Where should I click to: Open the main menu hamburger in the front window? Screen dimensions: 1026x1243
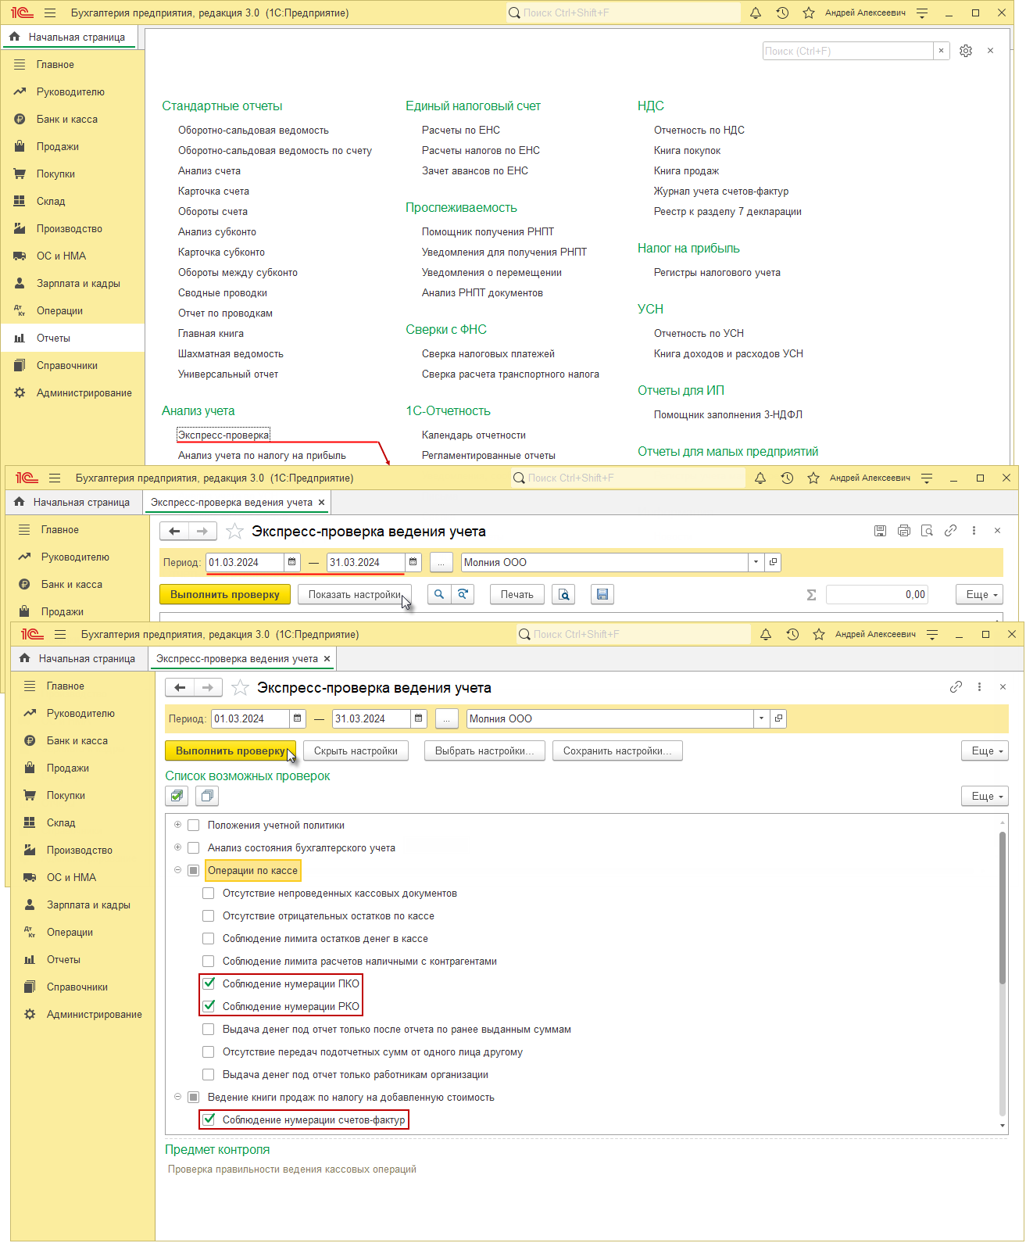62,635
